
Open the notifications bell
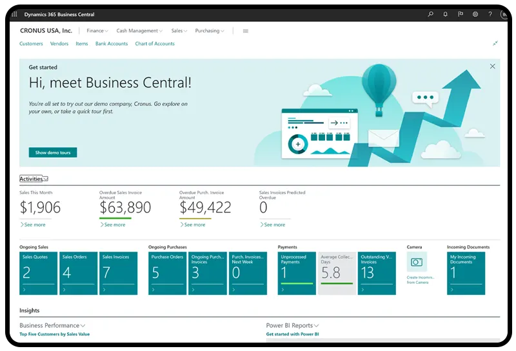tap(446, 14)
